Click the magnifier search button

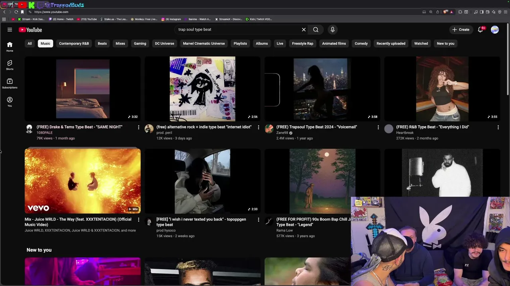316,29
